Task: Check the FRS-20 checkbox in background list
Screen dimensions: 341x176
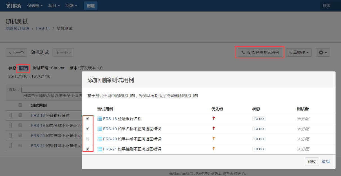Action: (x=20, y=135)
